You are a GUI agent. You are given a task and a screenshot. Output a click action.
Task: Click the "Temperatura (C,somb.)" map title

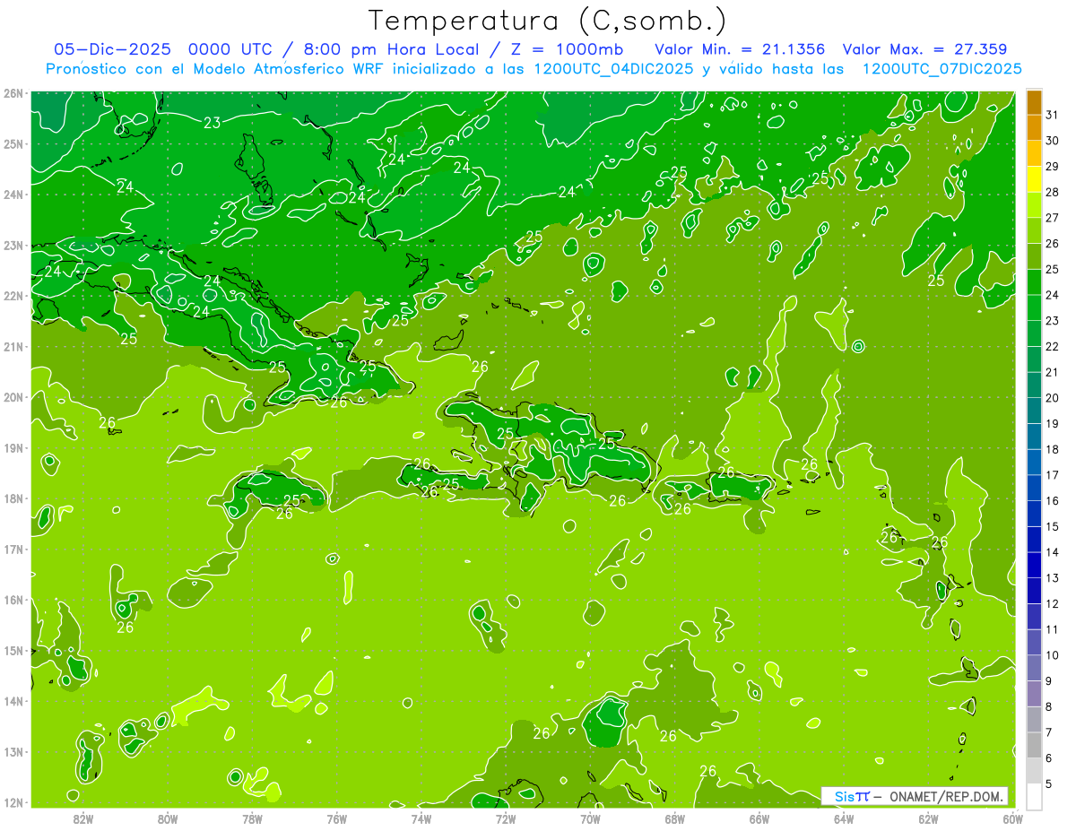pos(547,21)
